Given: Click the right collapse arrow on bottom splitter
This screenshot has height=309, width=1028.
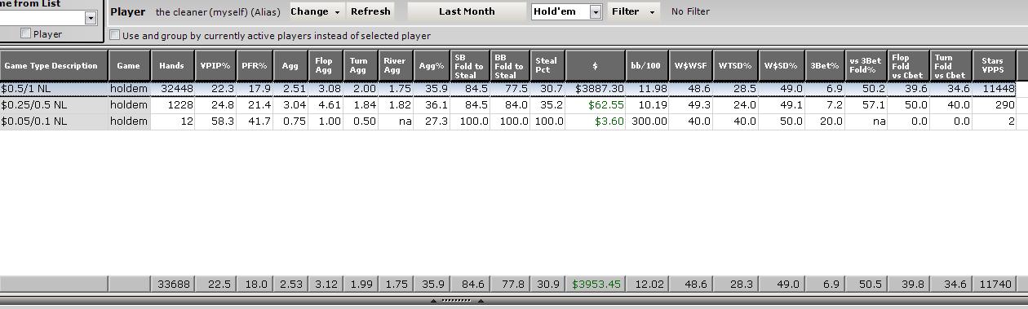Looking at the screenshot, I should tap(481, 301).
